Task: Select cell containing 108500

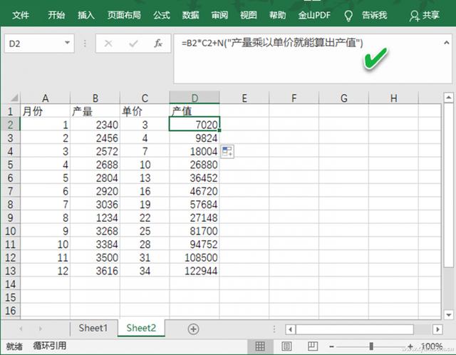Action: [x=195, y=257]
